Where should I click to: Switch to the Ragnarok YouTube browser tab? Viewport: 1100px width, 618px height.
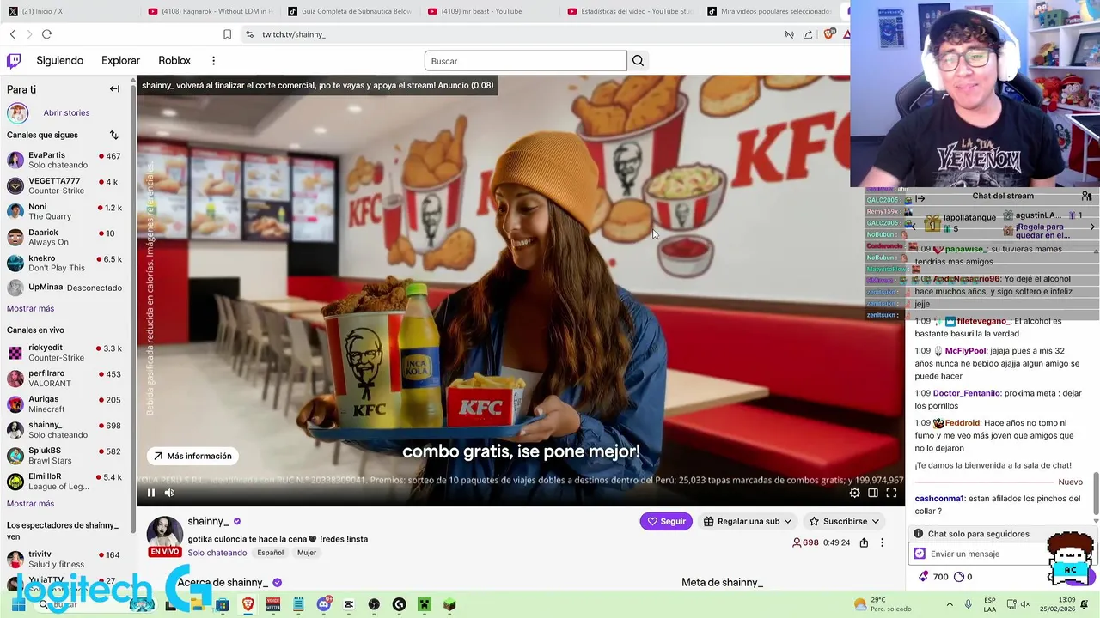tap(210, 11)
